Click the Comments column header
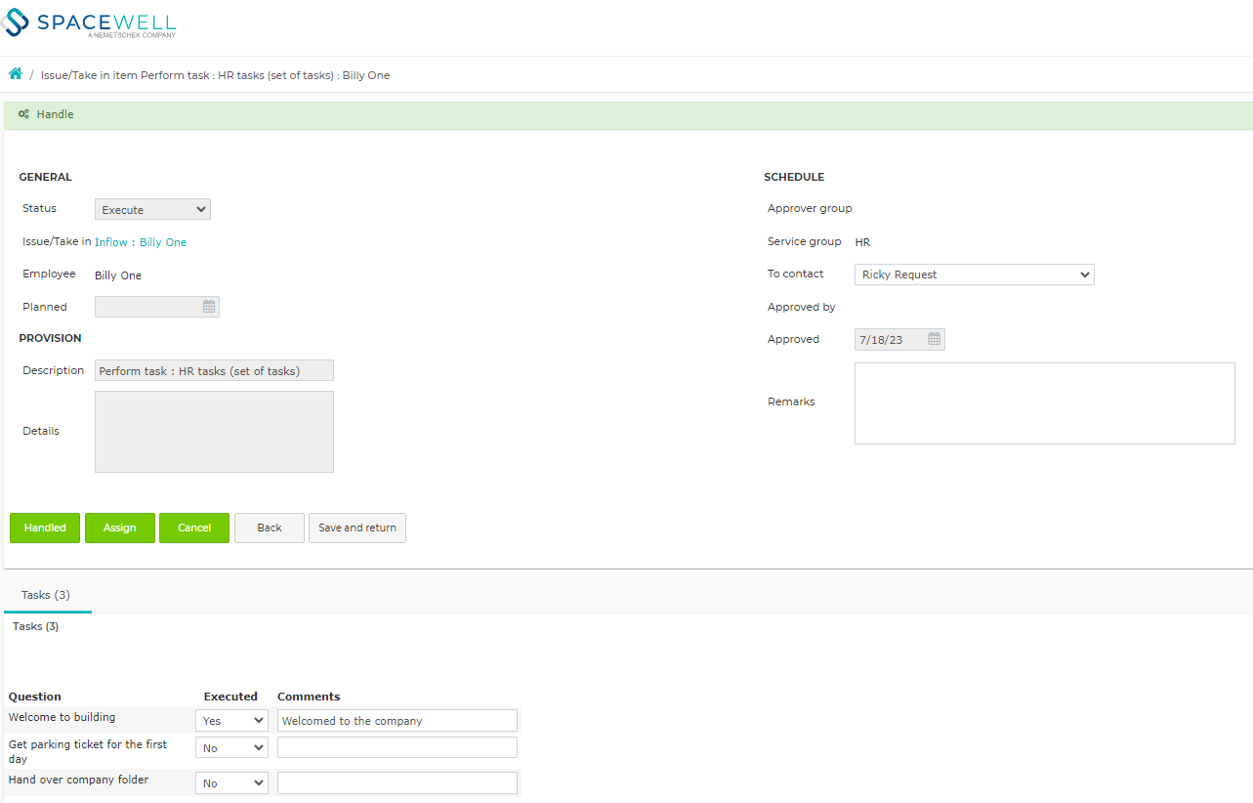 (x=309, y=697)
